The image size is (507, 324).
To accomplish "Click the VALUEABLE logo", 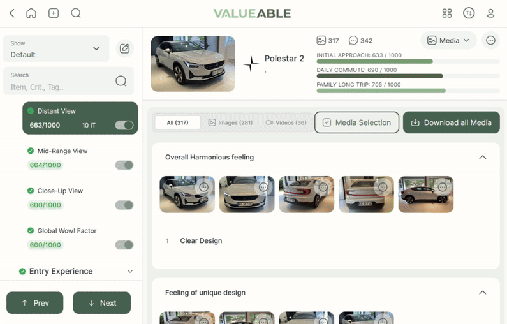I will 252,13.
